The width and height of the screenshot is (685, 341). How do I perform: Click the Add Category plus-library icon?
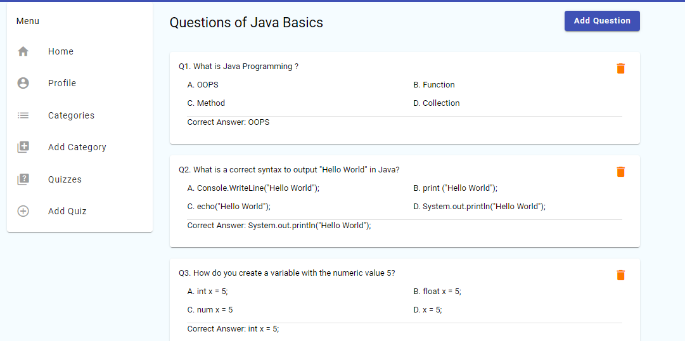click(23, 147)
